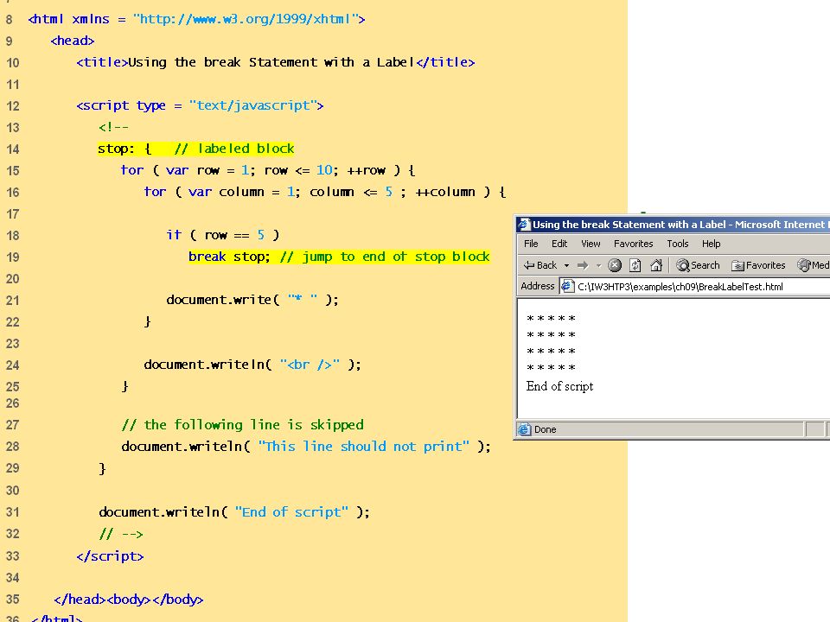Click the document.write( "* " ) line

252,300
